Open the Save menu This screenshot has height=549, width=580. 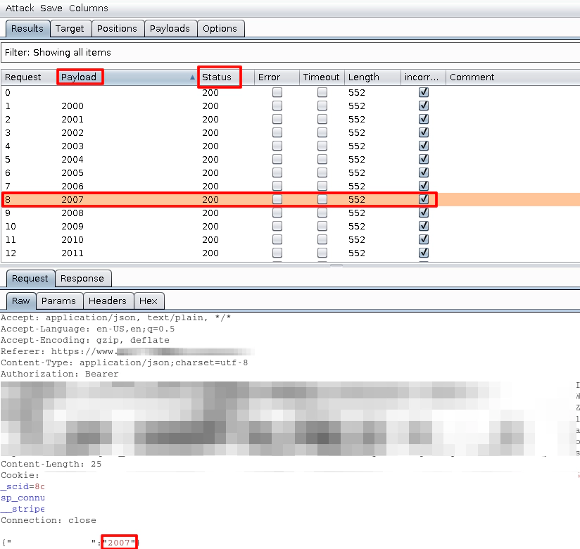51,8
